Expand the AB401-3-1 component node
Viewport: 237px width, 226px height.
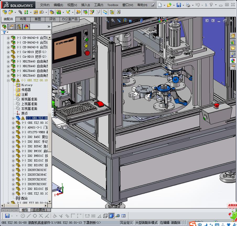pyautogui.click(x=13, y=127)
